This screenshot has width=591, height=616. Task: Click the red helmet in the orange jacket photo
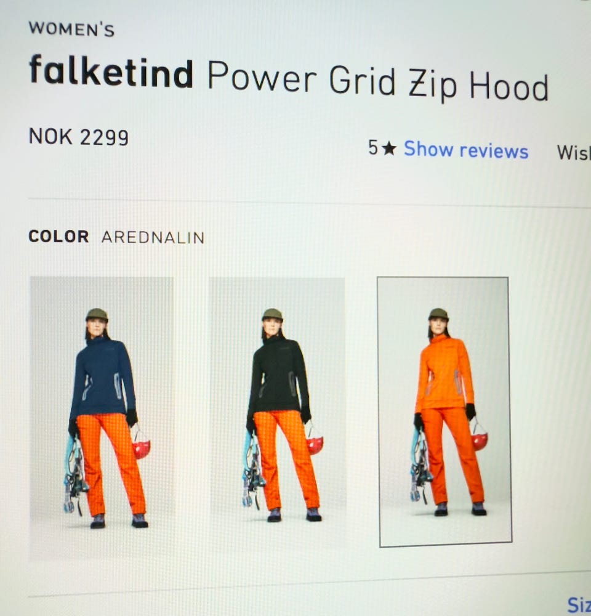[x=479, y=440]
